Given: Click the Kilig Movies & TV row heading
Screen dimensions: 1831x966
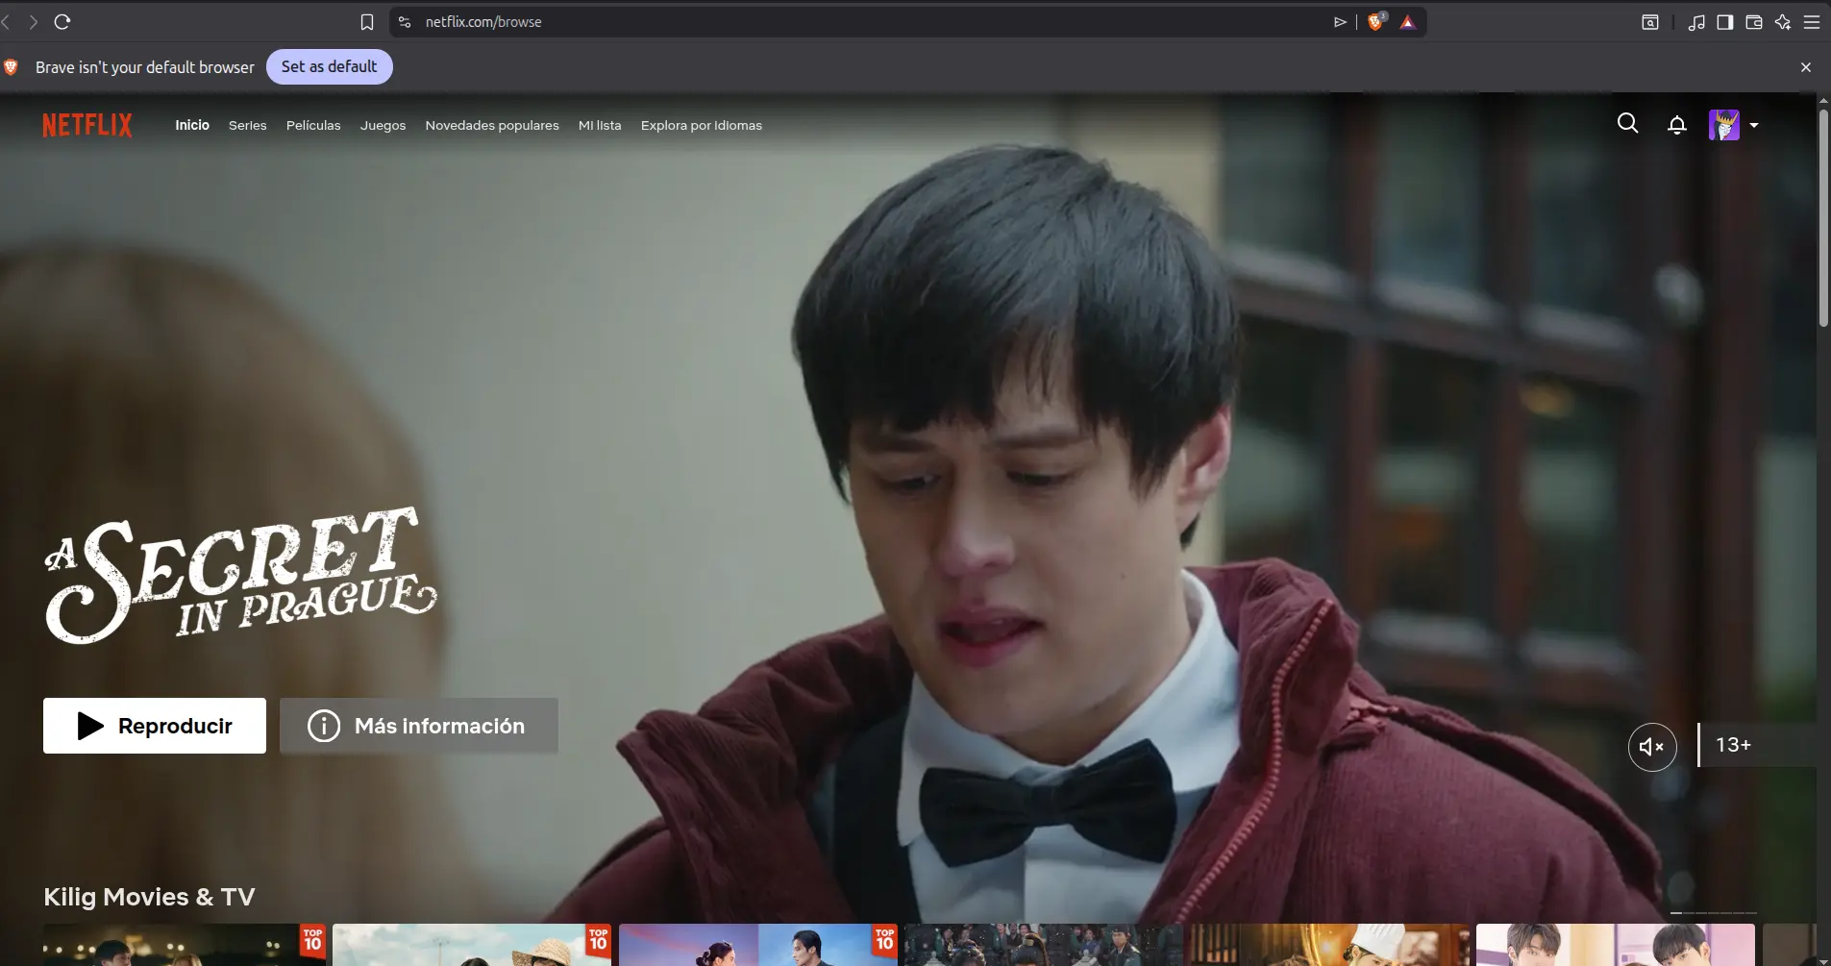Looking at the screenshot, I should 149,897.
